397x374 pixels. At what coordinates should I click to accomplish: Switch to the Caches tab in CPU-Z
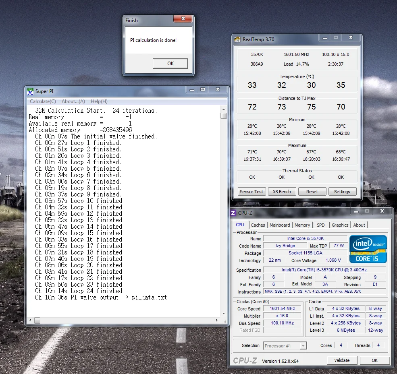258,225
